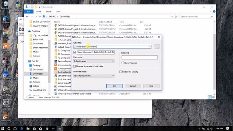Click 'This PC' in the address bar
This screenshot has width=233, height=131.
coord(52,17)
